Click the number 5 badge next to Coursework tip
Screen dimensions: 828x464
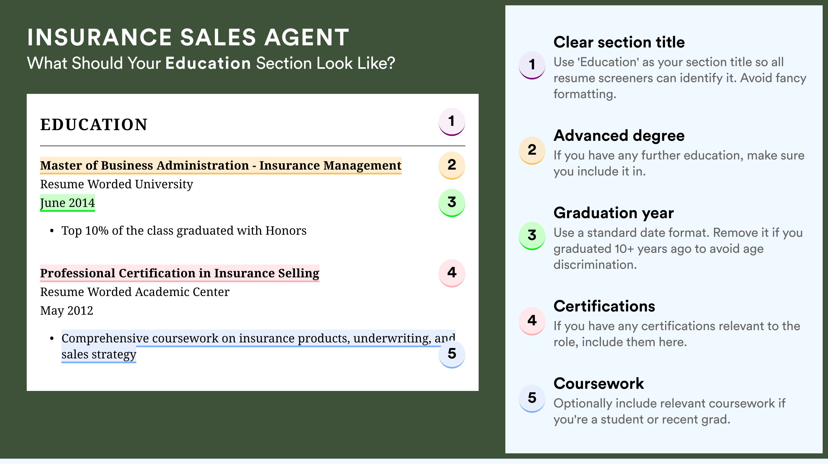coord(532,398)
